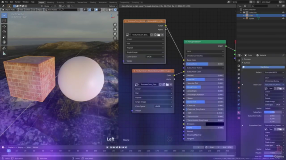Screen dimensions: 286x160
Task: Open the viewport Add menu
Action: [34, 10]
